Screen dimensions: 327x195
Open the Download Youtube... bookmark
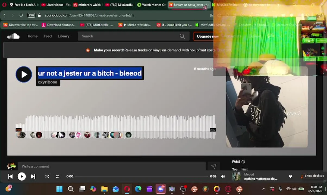click(x=58, y=25)
